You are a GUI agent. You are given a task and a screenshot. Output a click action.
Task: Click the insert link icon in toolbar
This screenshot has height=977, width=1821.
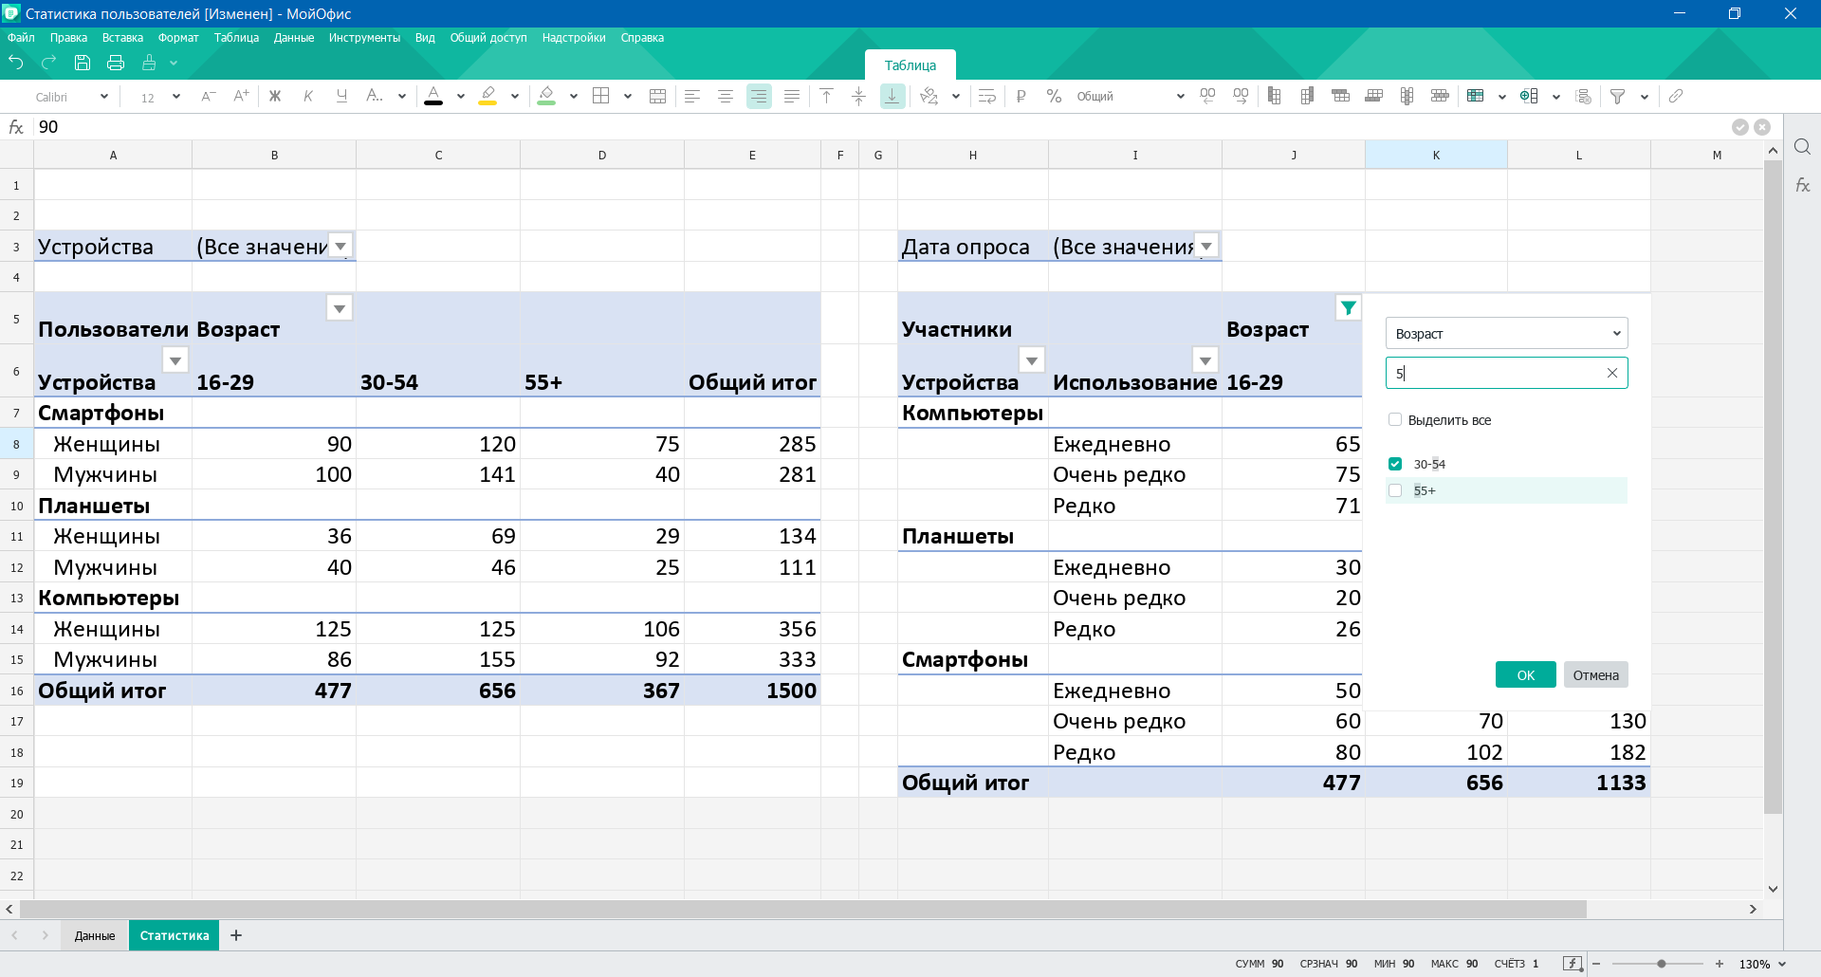[x=1676, y=96]
